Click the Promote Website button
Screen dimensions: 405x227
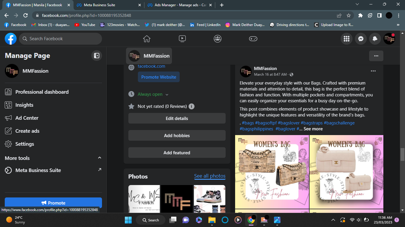click(159, 77)
